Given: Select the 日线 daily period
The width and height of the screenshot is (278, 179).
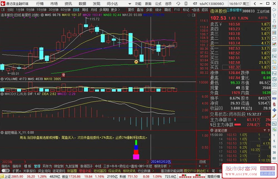Looking at the screenshot, I should click(76, 10).
